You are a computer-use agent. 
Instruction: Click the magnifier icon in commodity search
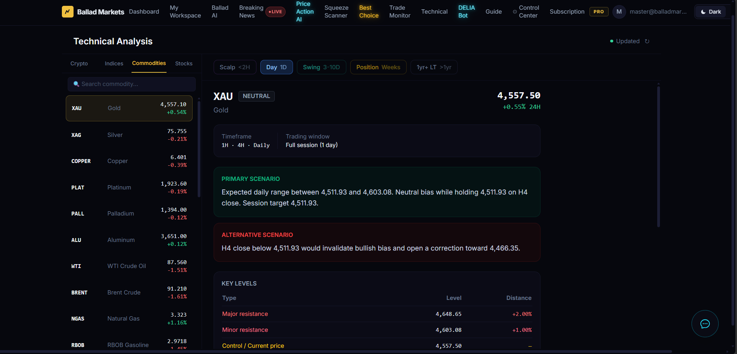point(76,84)
